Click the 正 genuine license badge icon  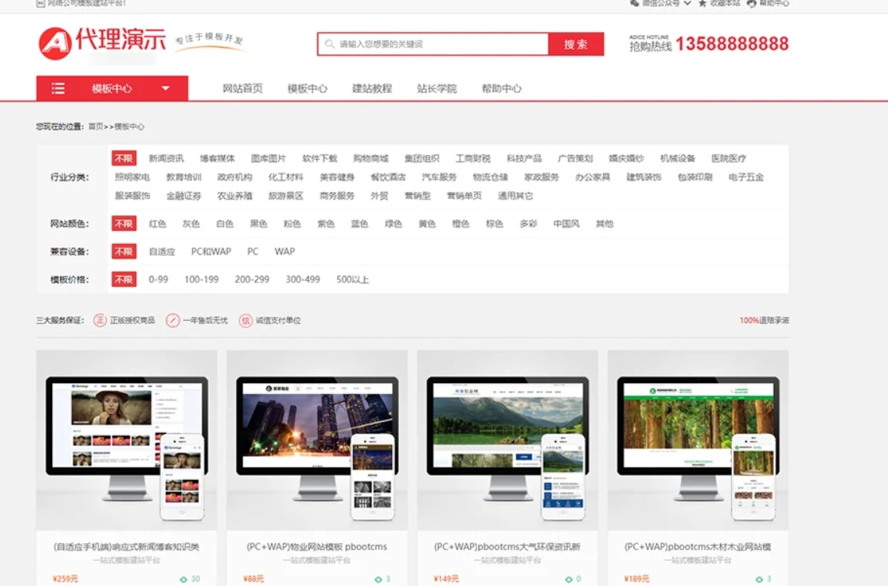click(100, 320)
